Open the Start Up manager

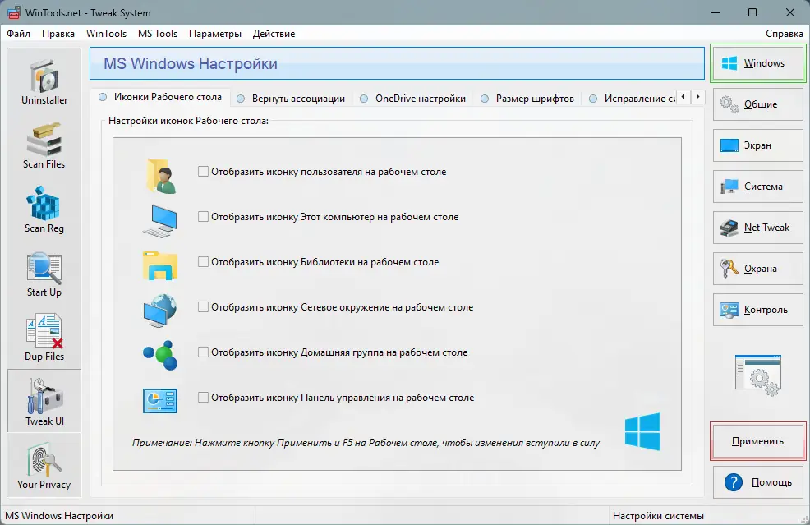pos(44,274)
